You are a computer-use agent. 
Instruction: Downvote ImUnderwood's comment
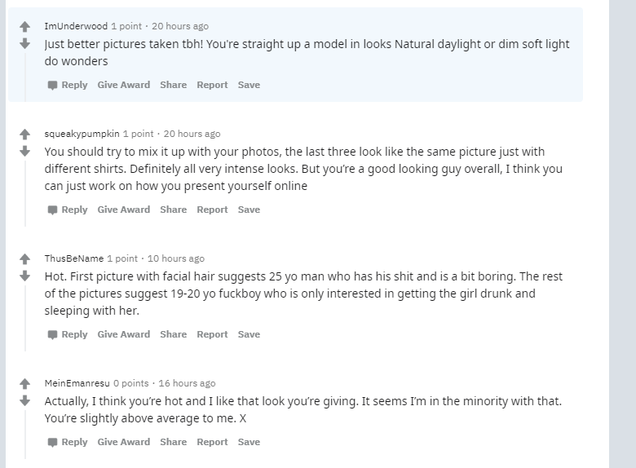point(24,42)
